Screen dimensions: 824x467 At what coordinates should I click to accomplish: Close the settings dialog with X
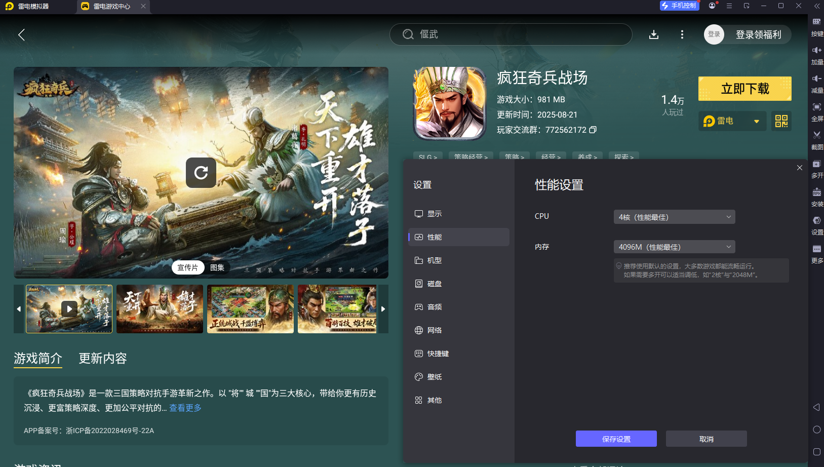click(800, 168)
